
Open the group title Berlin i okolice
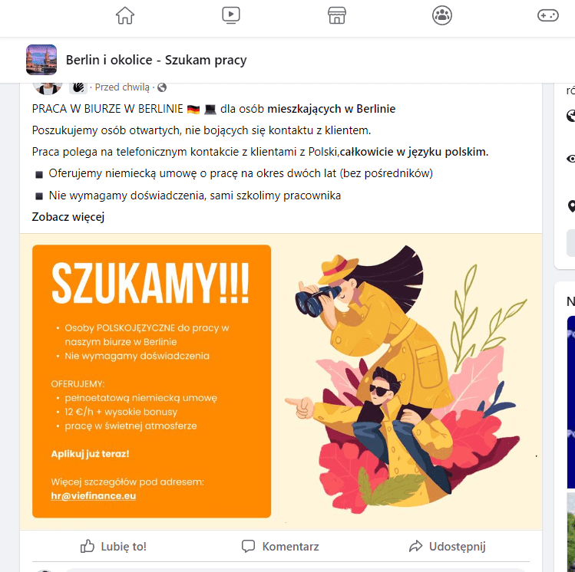pos(156,60)
